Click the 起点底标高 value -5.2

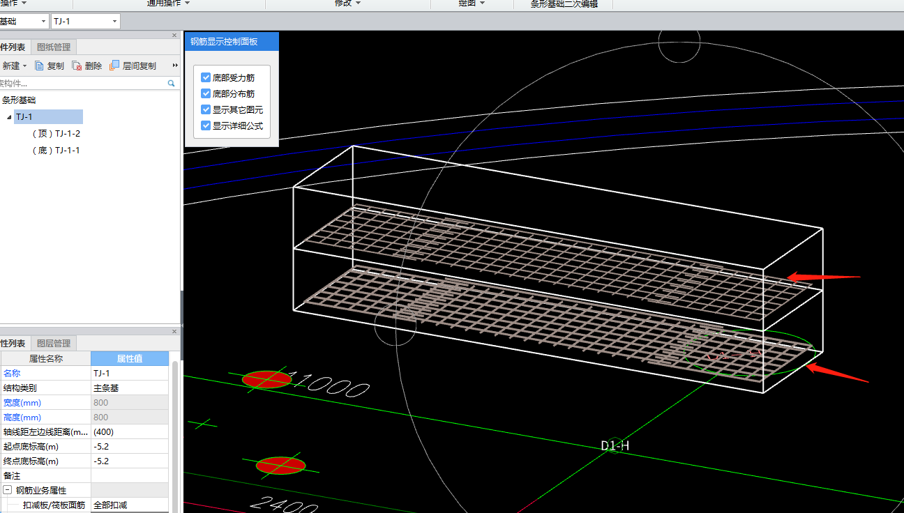130,447
